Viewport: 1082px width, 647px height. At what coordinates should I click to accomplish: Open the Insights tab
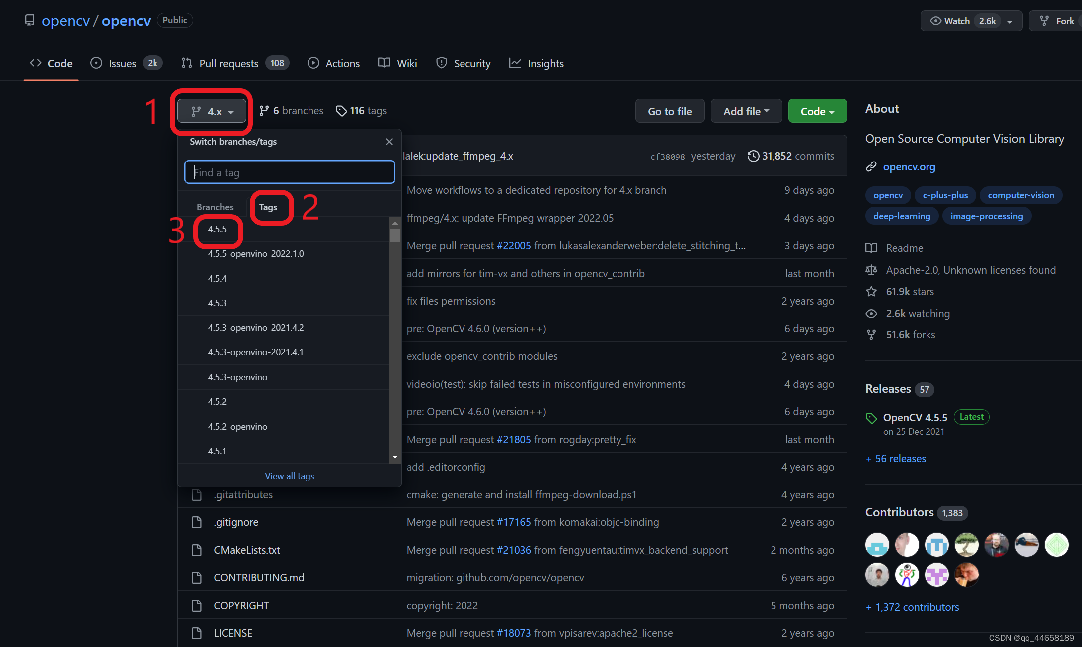pyautogui.click(x=536, y=63)
